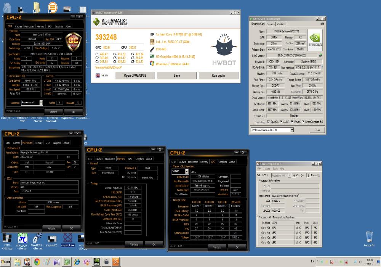Open the About tab in the CPU-Z SPD window
Screen dimensions: 381x267
tap(232, 162)
